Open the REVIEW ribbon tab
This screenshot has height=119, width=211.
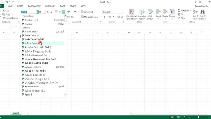(x=73, y=6)
